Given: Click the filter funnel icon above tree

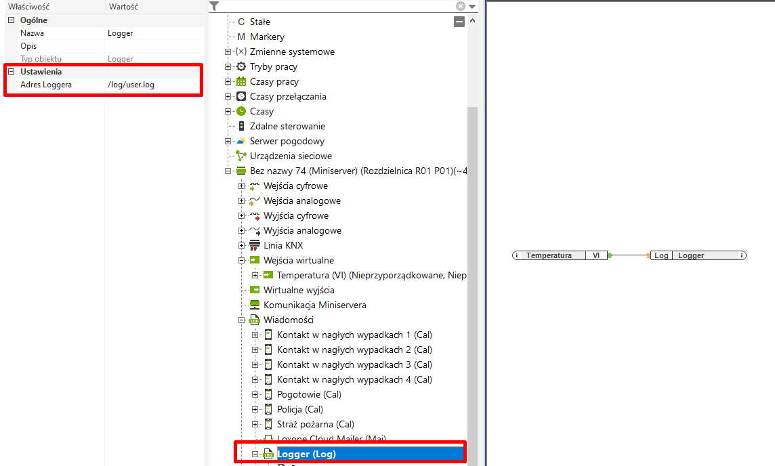Looking at the screenshot, I should tap(214, 6).
